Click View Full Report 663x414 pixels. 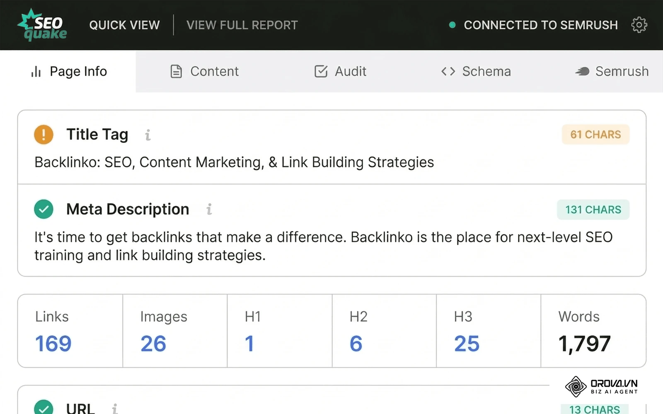[x=242, y=25]
